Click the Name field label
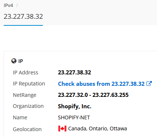The width and height of the screenshot is (157, 137). [20, 117]
